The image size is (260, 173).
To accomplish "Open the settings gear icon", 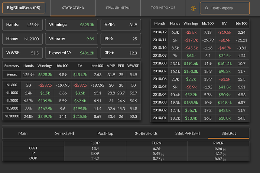I will click(193, 8).
